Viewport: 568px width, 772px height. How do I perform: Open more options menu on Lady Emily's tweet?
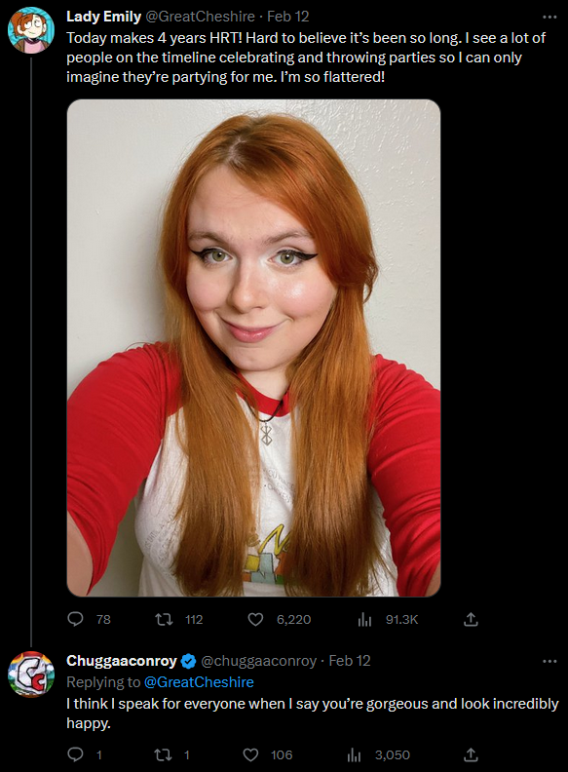(x=549, y=17)
